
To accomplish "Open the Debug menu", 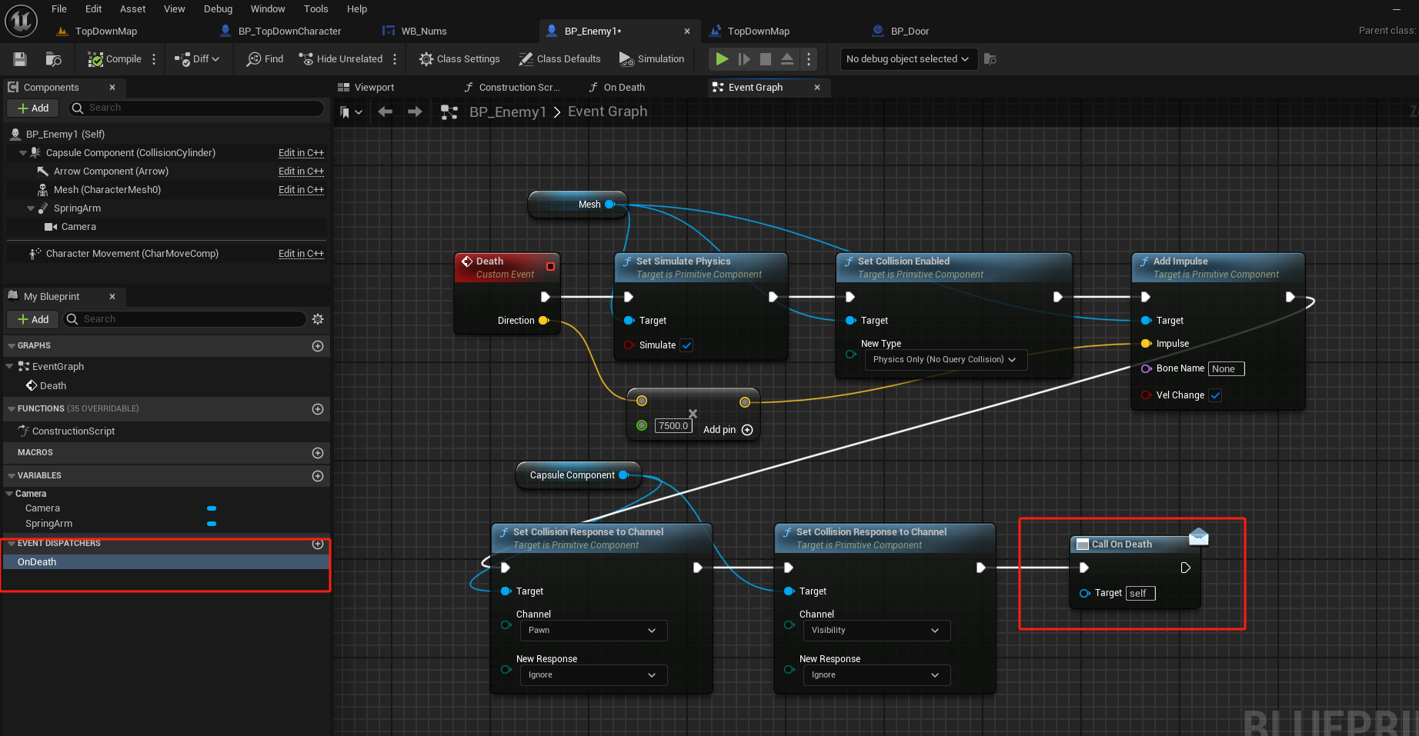I will (x=218, y=9).
